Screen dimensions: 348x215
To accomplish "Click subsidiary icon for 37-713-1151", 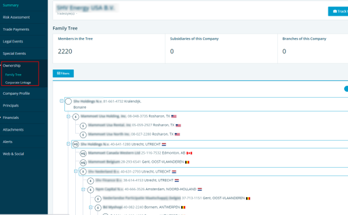I will 98,198.
